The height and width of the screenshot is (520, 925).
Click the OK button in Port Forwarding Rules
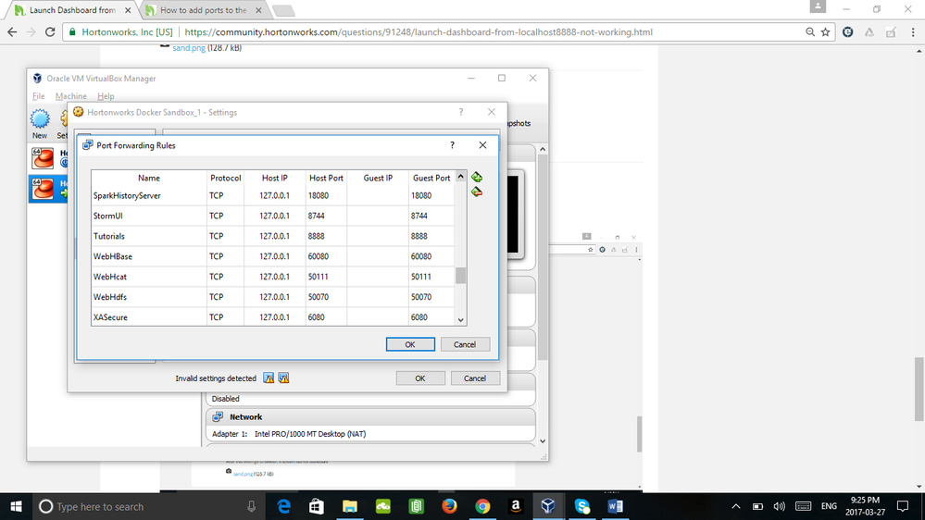(x=410, y=344)
